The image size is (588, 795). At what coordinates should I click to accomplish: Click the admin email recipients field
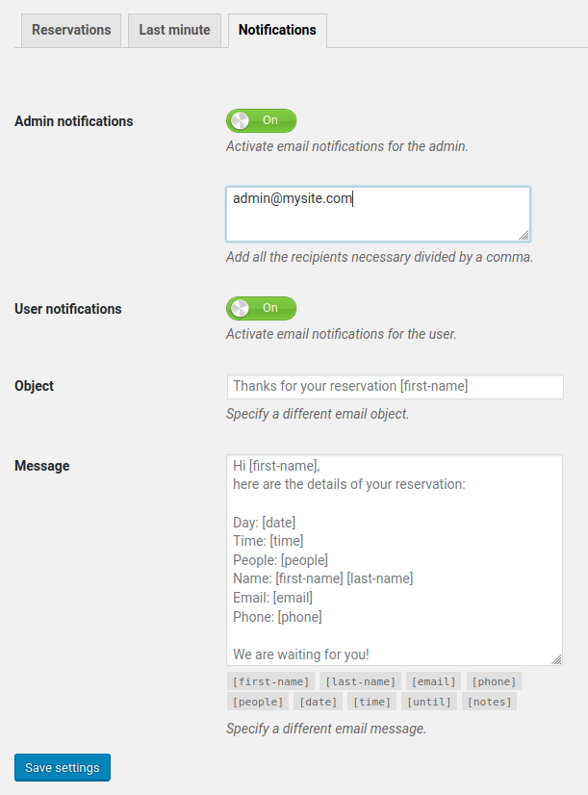point(377,214)
